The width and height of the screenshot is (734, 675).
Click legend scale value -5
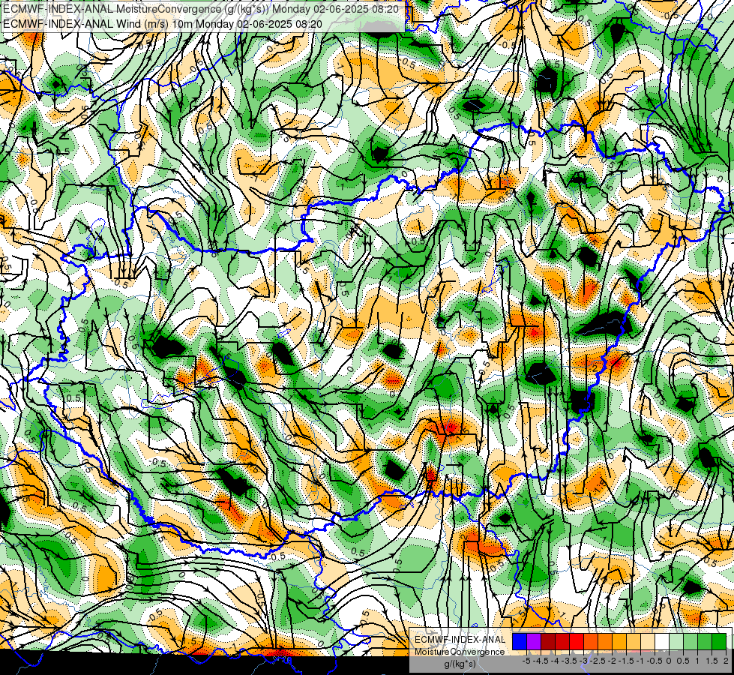pyautogui.click(x=526, y=661)
